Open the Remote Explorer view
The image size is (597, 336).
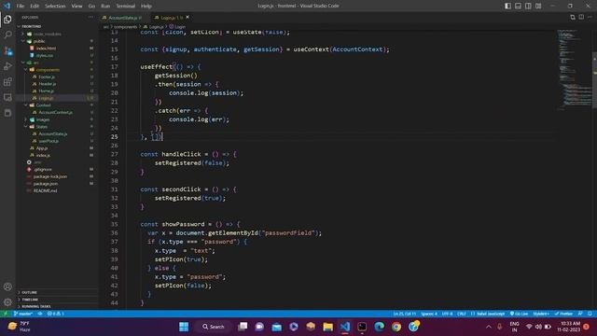[x=7, y=97]
